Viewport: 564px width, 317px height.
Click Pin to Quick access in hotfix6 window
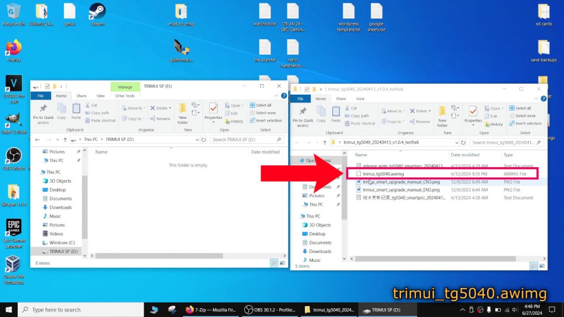[302, 112]
